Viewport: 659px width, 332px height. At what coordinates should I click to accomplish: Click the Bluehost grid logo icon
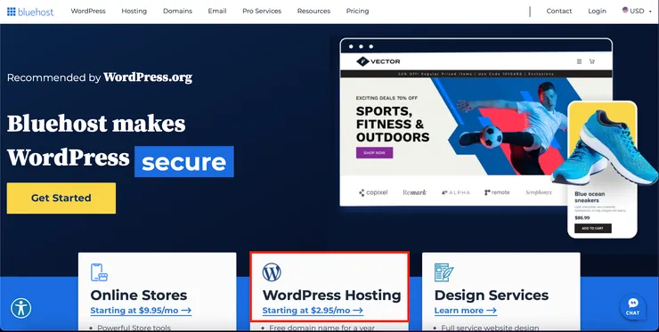point(11,12)
